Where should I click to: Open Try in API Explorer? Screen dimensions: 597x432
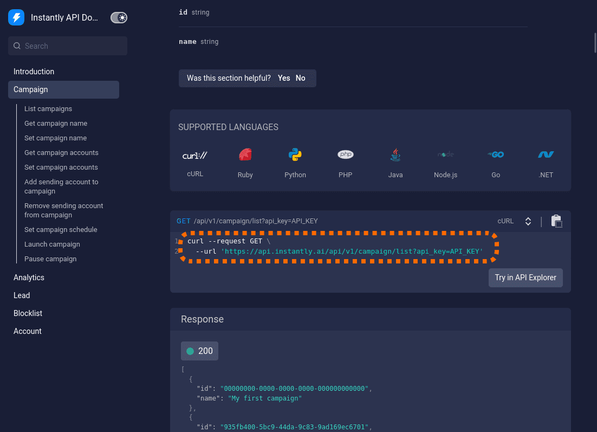pyautogui.click(x=525, y=278)
